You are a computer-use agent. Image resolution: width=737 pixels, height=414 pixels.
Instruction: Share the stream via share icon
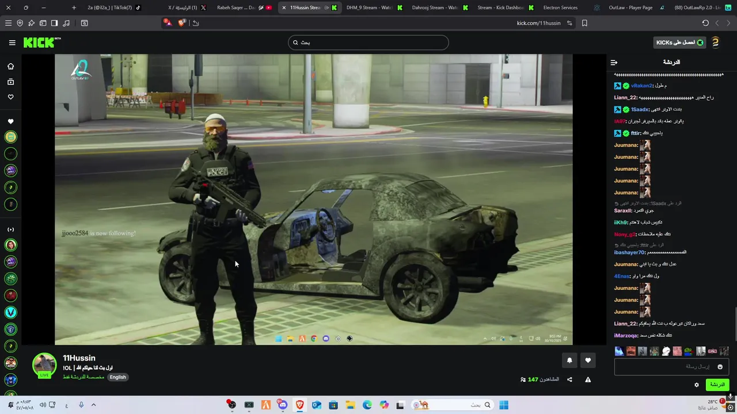pyautogui.click(x=569, y=379)
